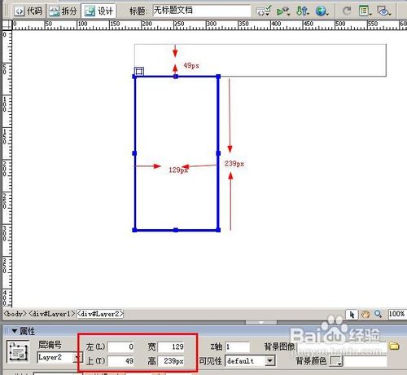Click the browser check validation icon
Screen dimensions: 407x375
pyautogui.click(x=264, y=11)
